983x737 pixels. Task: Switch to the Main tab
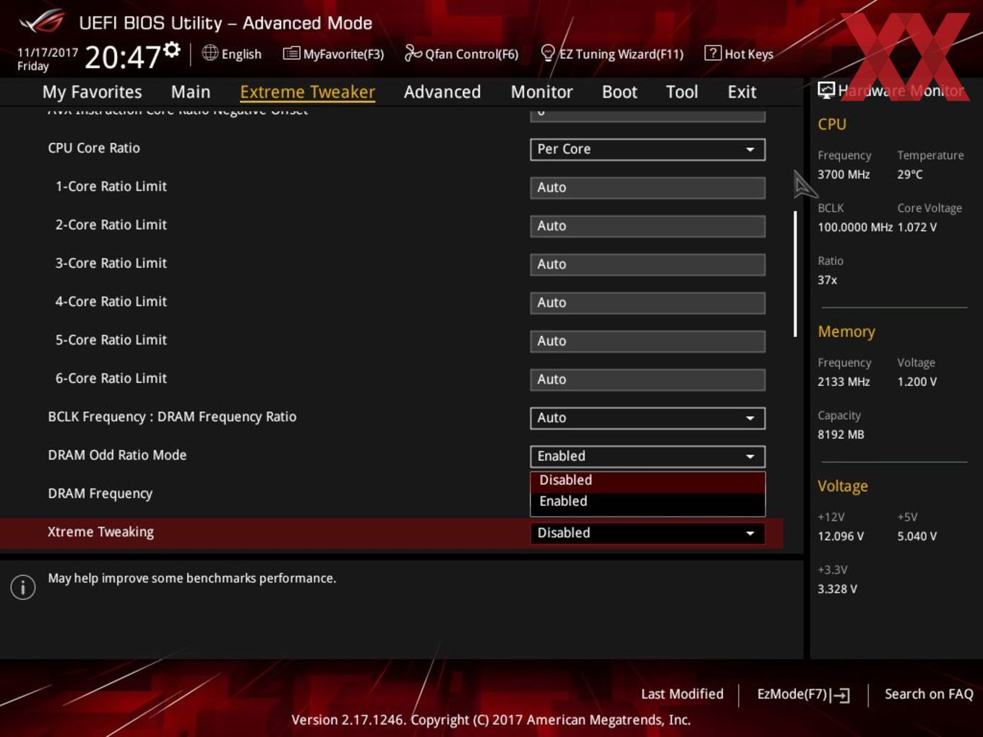[191, 92]
